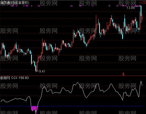Click the 9.41 lowest price label
This screenshot has width=146, height=114.
(x=42, y=71)
